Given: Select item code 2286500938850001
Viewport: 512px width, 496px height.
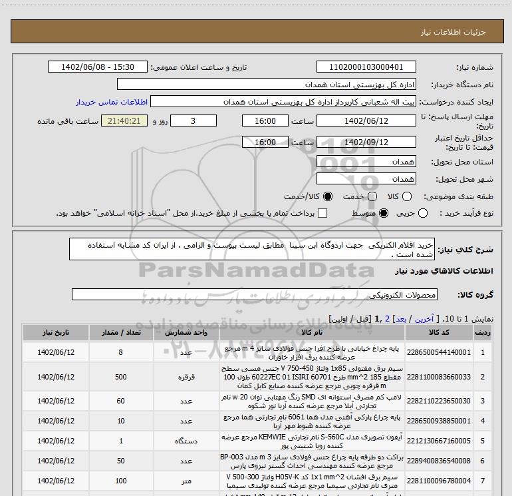Looking at the screenshot, I should click(x=439, y=421).
